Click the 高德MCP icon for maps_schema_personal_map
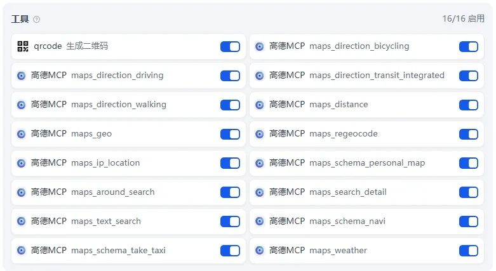 [259, 163]
